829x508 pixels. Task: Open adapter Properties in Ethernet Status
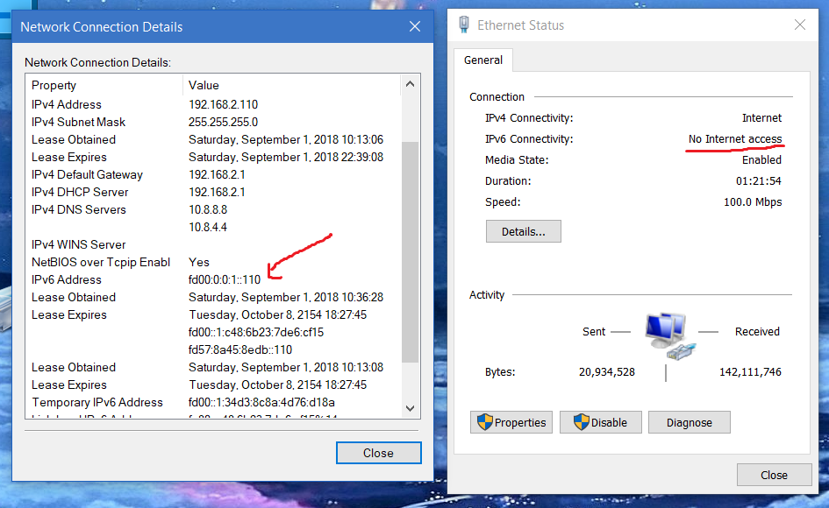511,422
